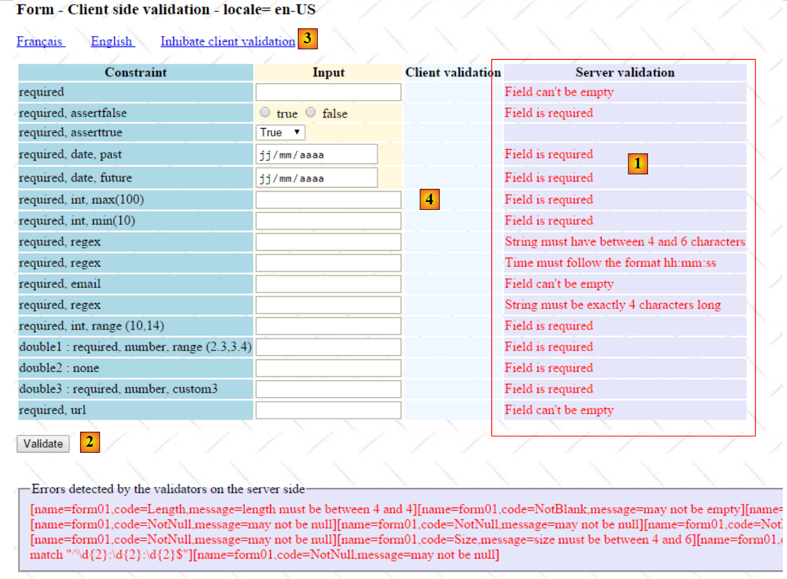Image resolution: width=787 pixels, height=579 pixels.
Task: Click the orange annotation marker numbered 3
Action: [x=307, y=39]
